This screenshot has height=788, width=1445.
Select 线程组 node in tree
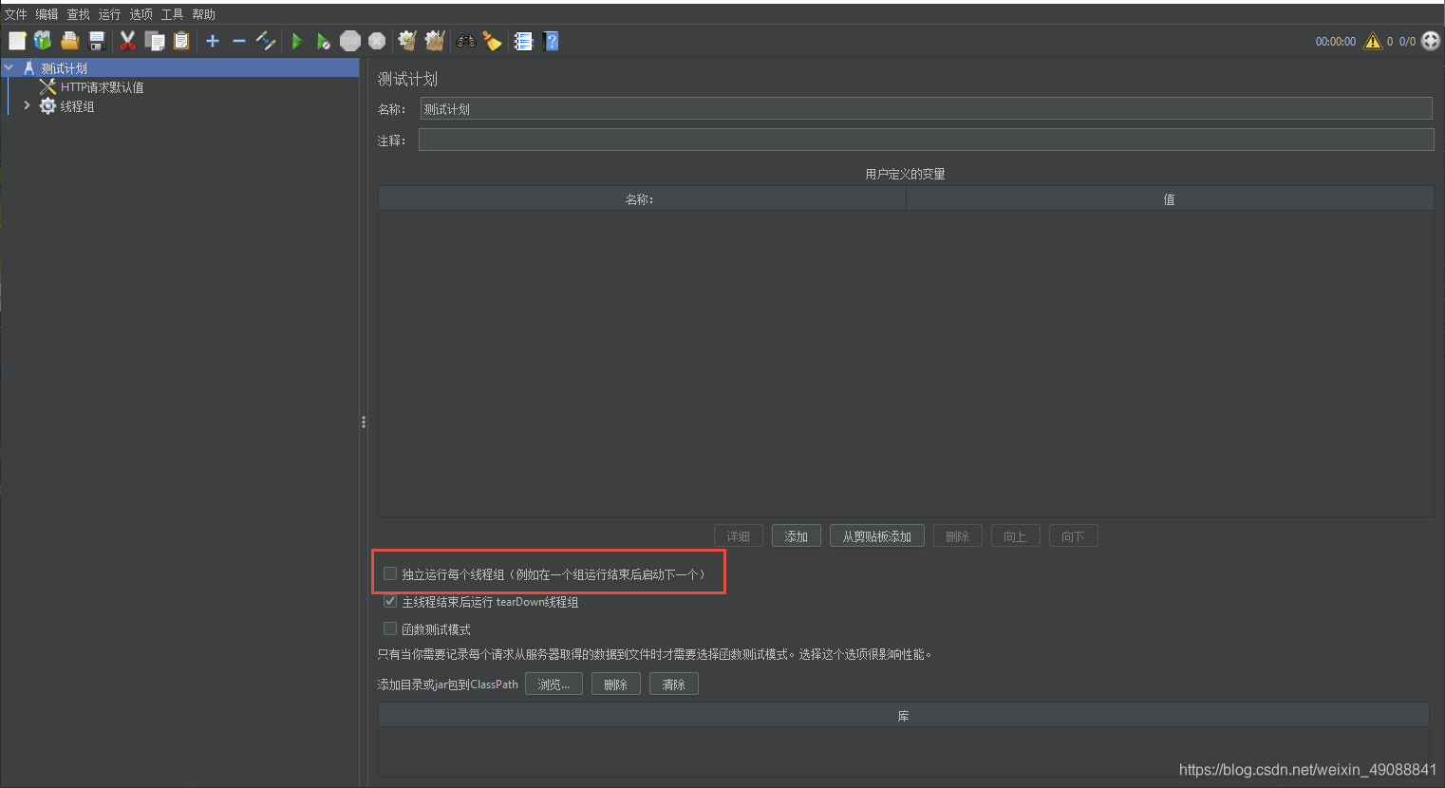tap(77, 106)
